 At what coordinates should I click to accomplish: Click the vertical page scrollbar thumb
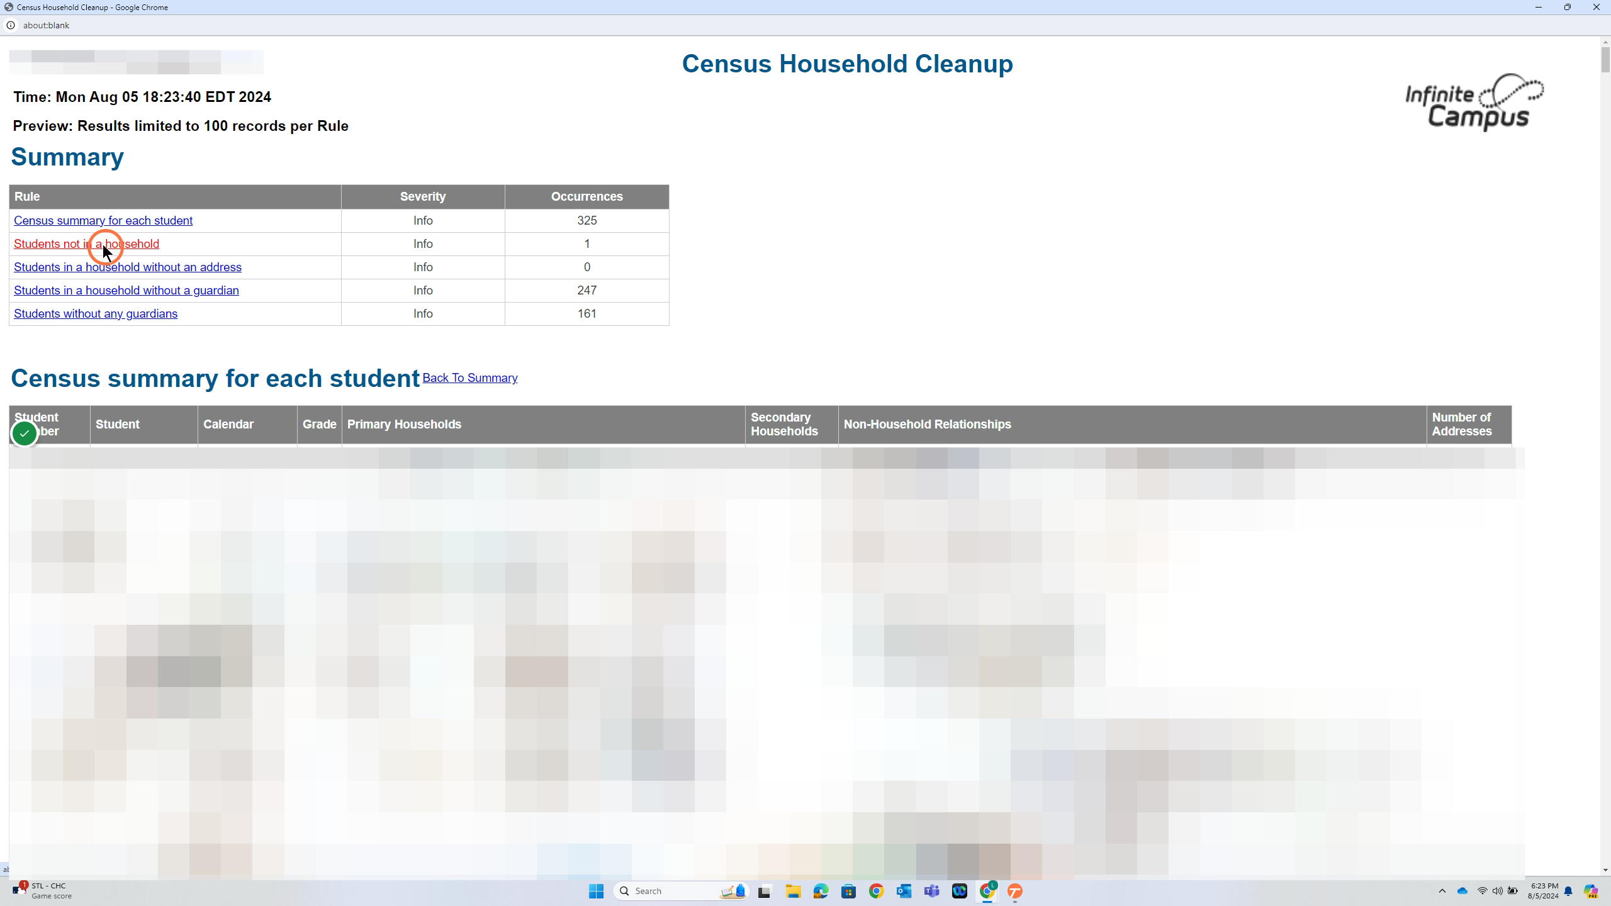pos(1605,60)
